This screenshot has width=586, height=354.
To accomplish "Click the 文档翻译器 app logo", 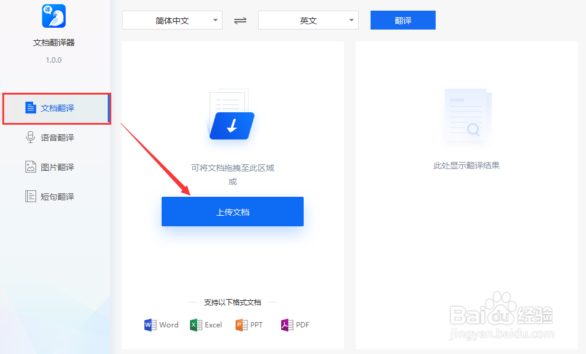I will point(53,16).
